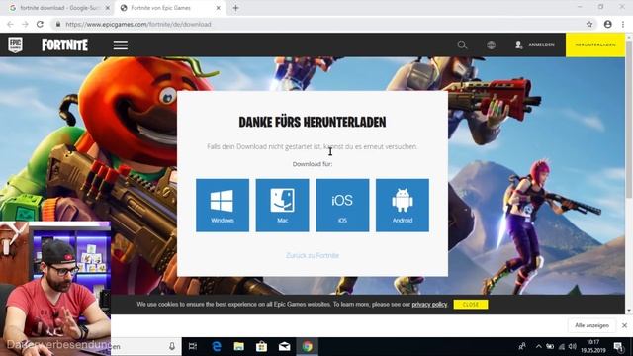Image resolution: width=633 pixels, height=356 pixels.
Task: Reload the current page
Action: tap(40, 24)
